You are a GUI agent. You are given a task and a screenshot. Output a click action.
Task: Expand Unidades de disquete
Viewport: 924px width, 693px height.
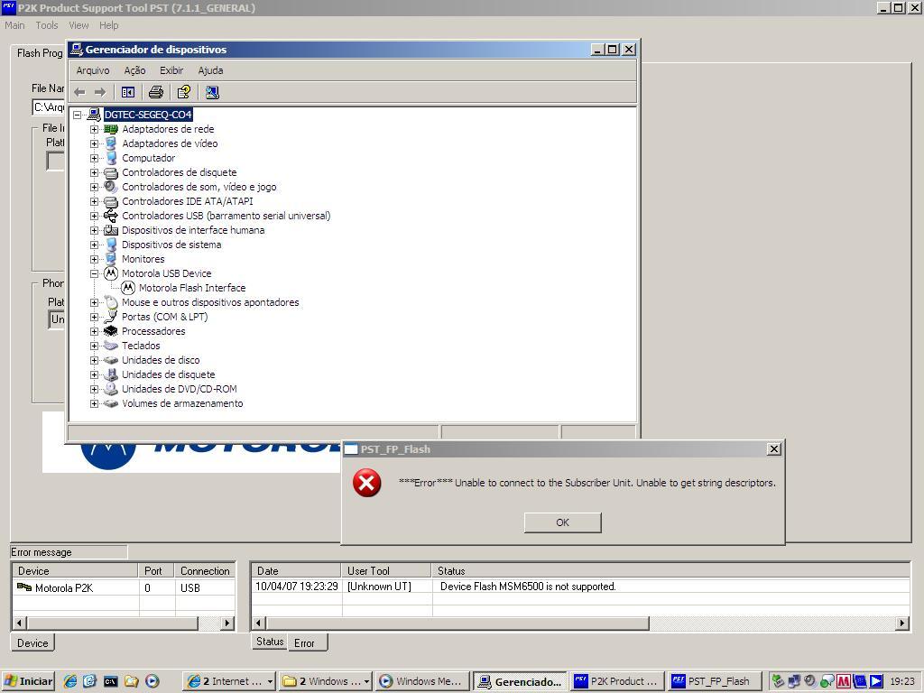coord(94,374)
